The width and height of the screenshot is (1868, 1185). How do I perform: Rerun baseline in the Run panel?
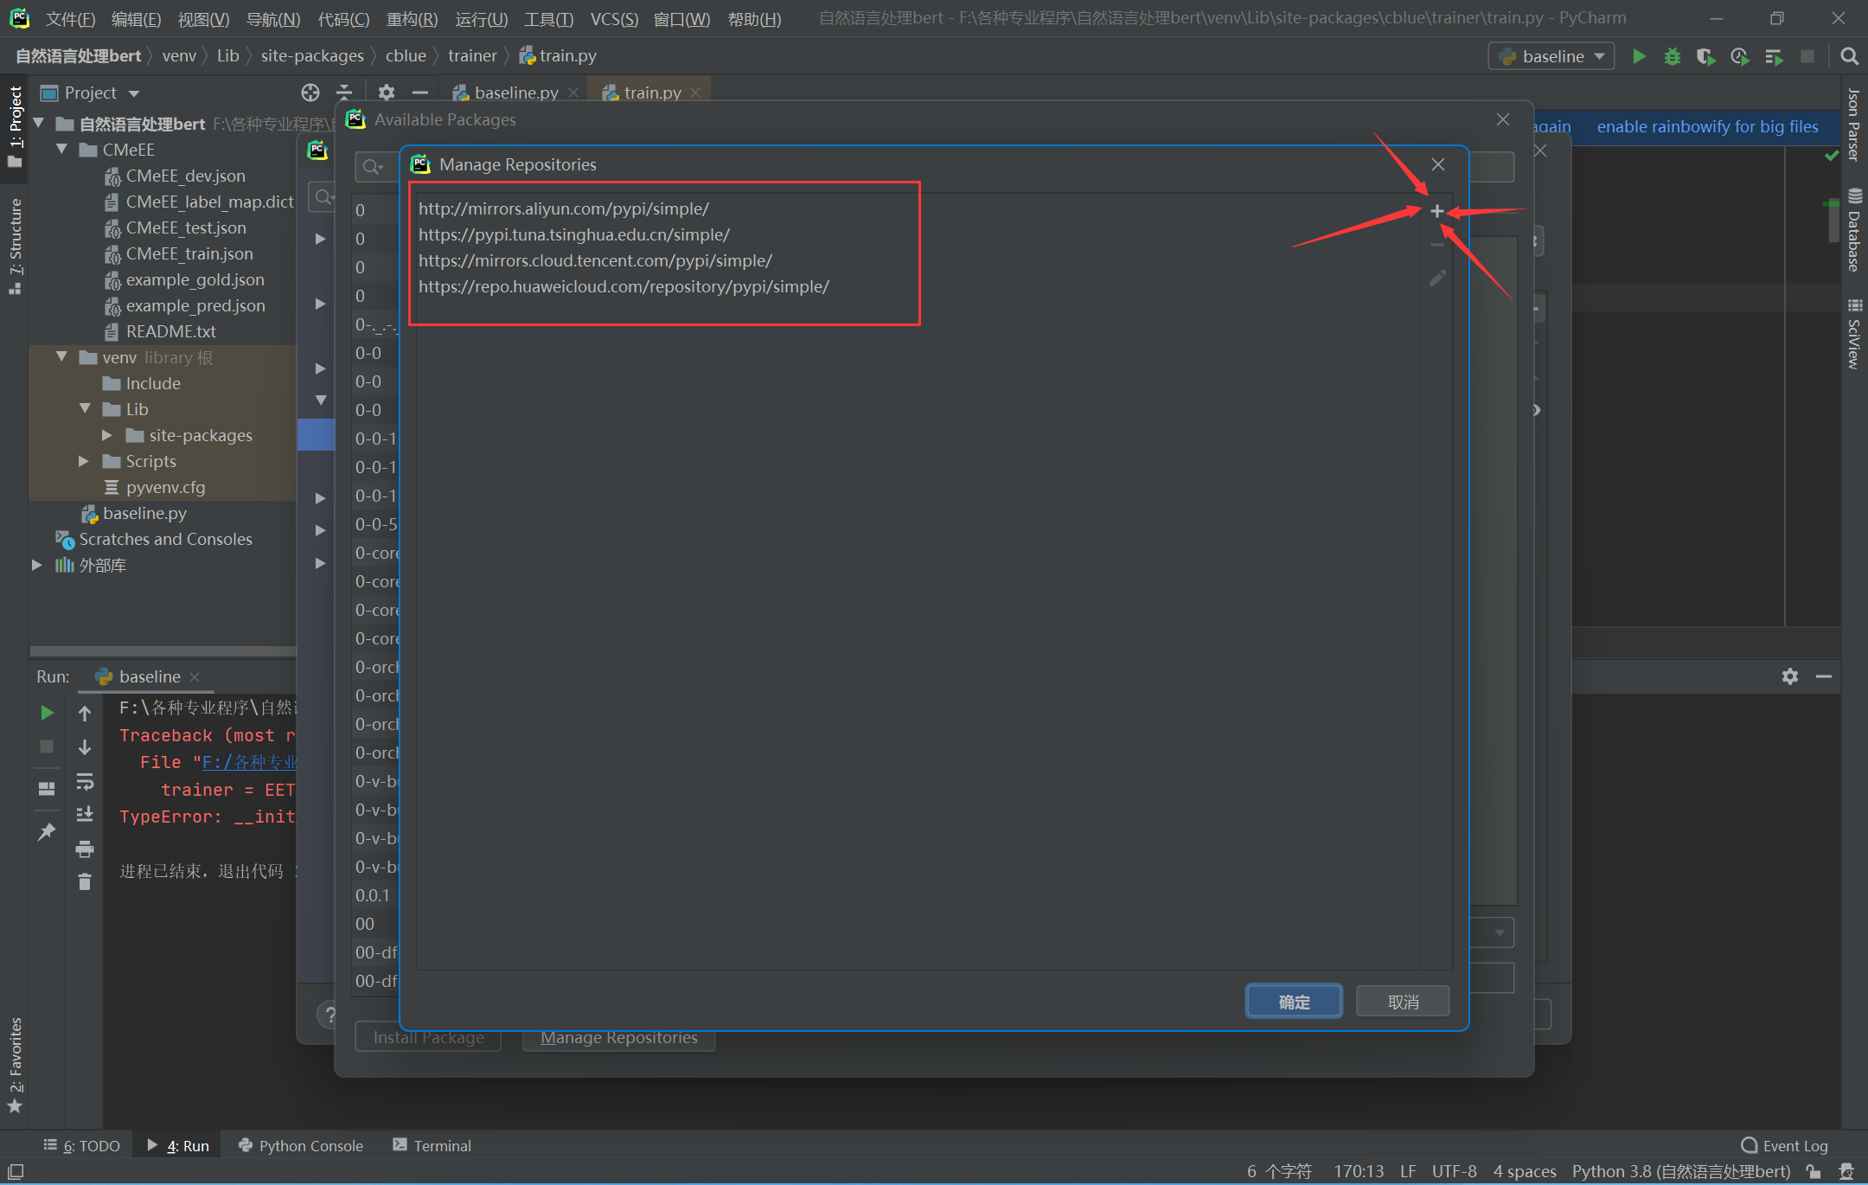point(47,713)
